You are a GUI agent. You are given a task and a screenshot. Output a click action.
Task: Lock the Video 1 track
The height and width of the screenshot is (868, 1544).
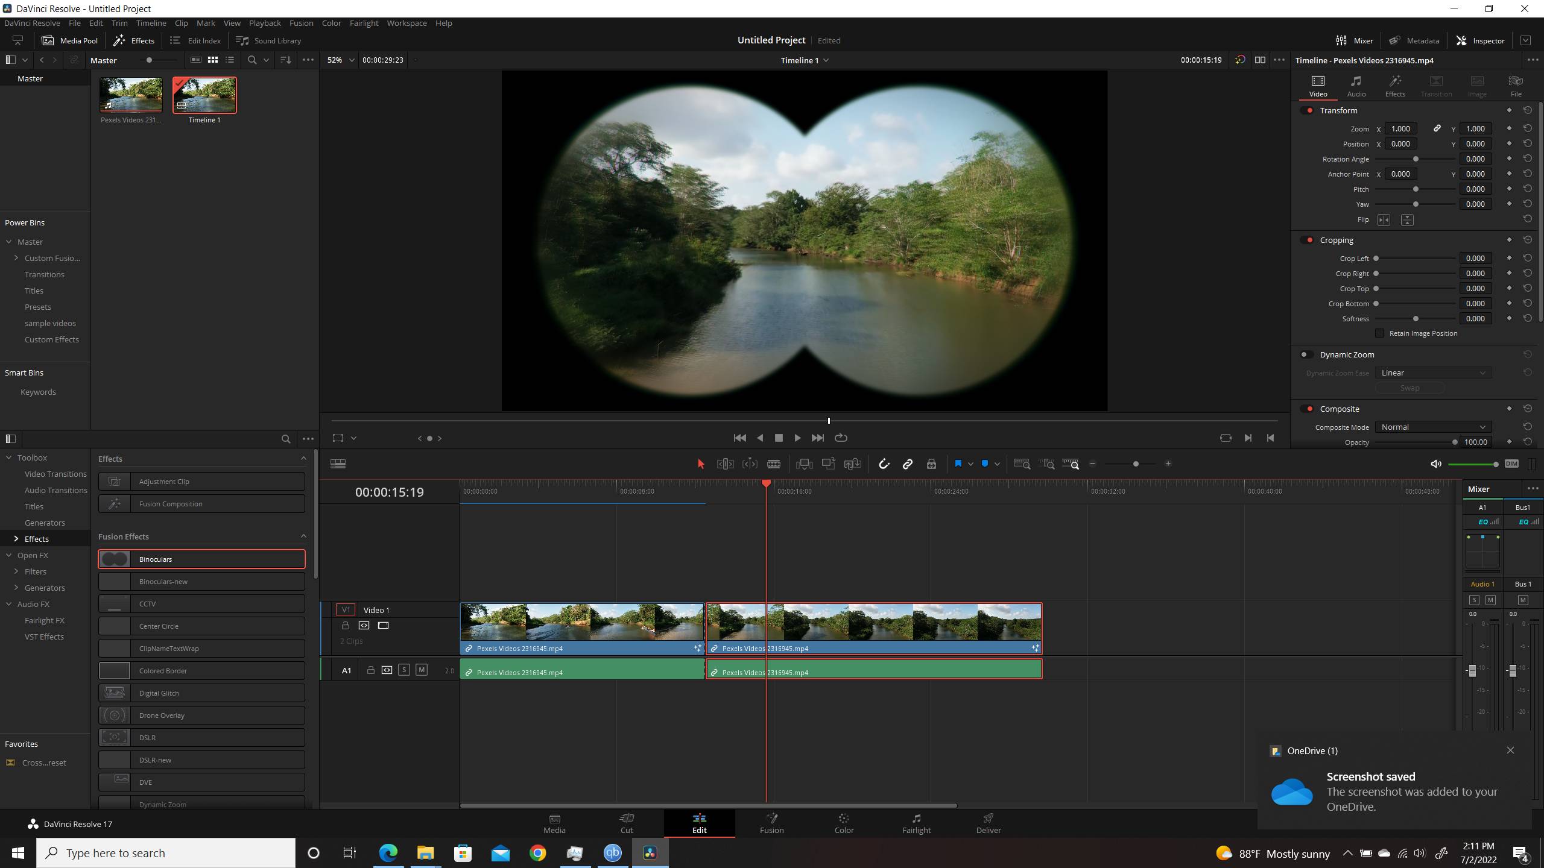(346, 626)
